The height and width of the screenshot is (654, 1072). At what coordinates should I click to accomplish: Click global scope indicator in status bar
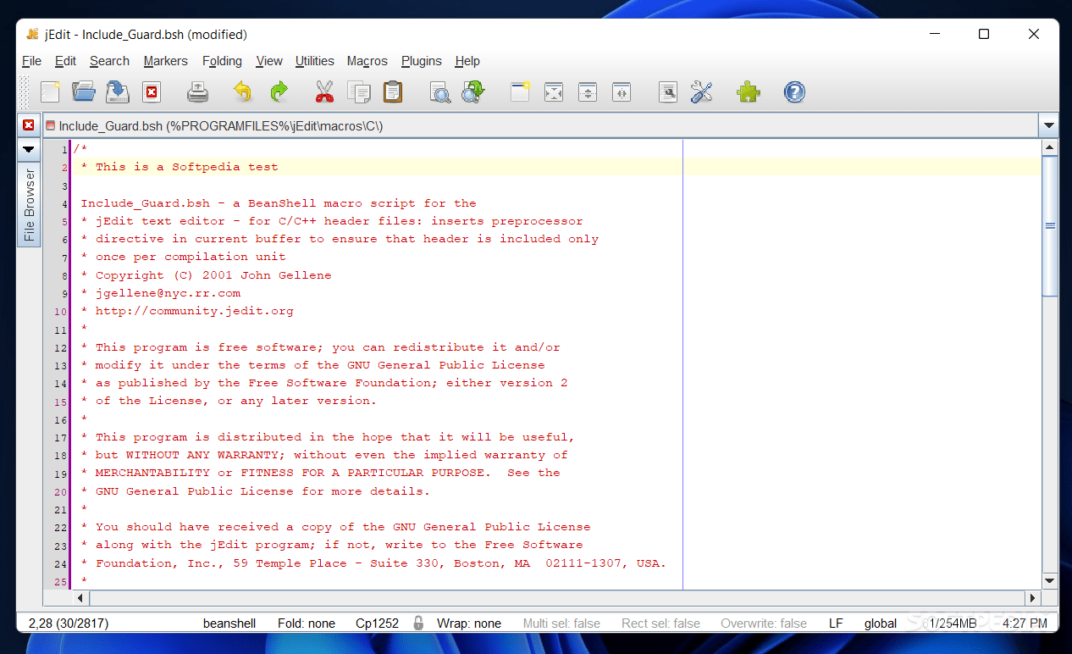pos(881,624)
